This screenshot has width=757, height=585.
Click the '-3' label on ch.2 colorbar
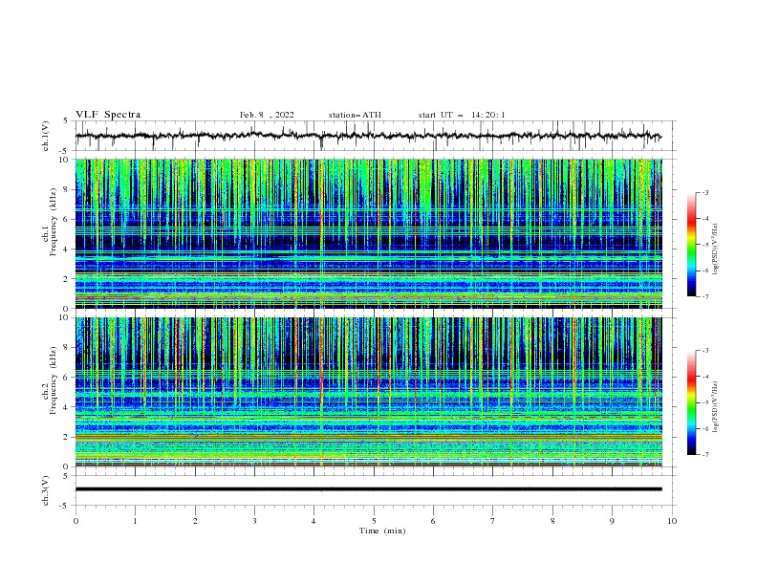click(x=704, y=351)
